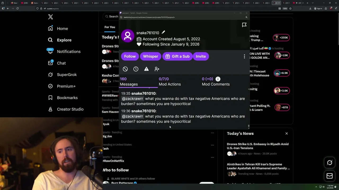Image resolution: width=339 pixels, height=190 pixels.
Task: Open Bookmarks in X sidebar
Action: [63, 98]
